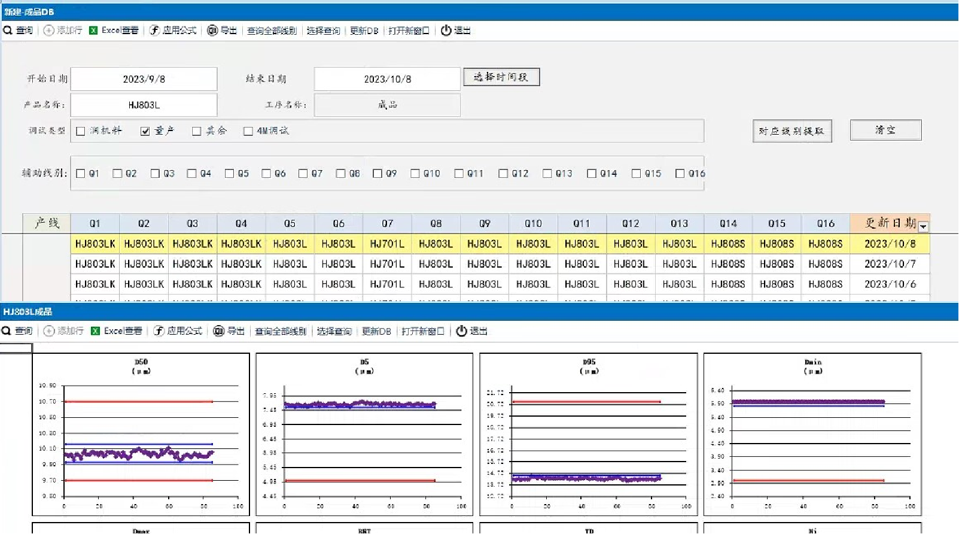Click the 产品名称 field containing HJ803L
This screenshot has height=534, width=959.
pos(144,105)
